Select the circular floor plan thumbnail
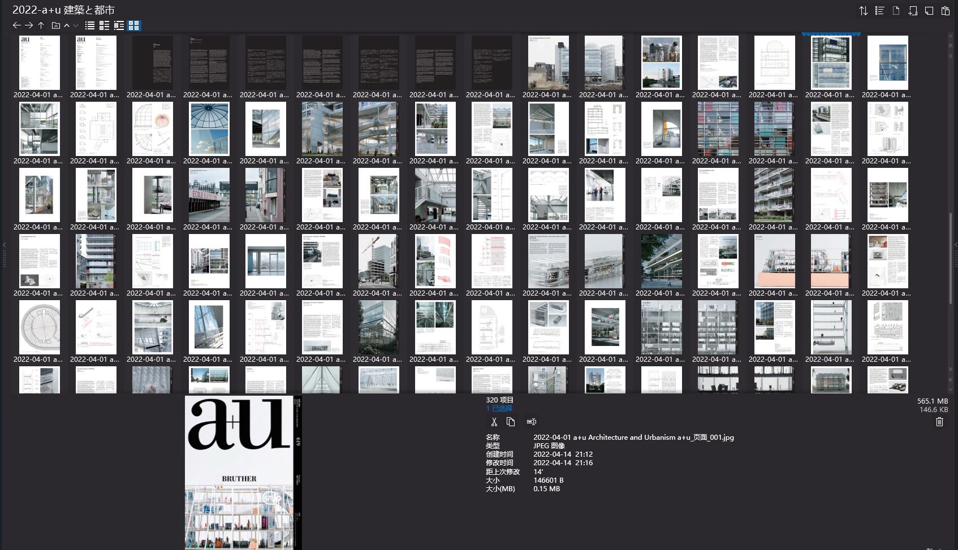 40,327
